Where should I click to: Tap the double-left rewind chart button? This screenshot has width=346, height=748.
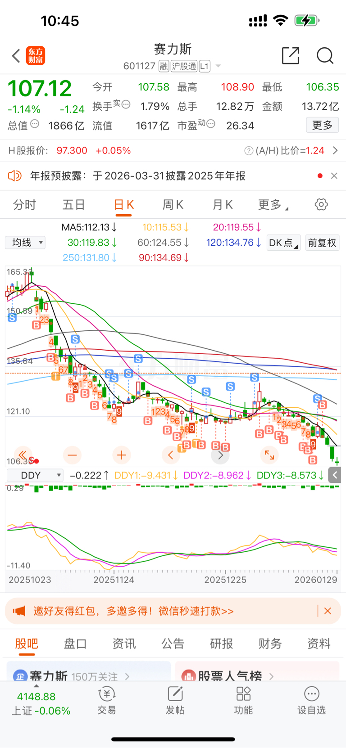click(23, 455)
